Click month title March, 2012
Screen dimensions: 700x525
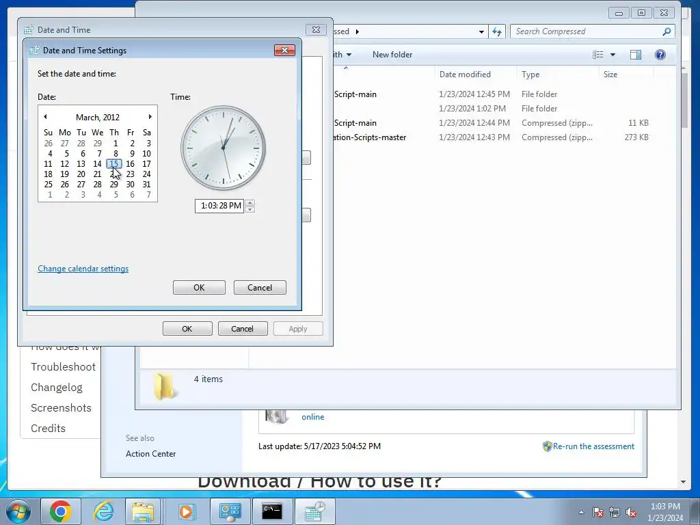click(x=98, y=118)
